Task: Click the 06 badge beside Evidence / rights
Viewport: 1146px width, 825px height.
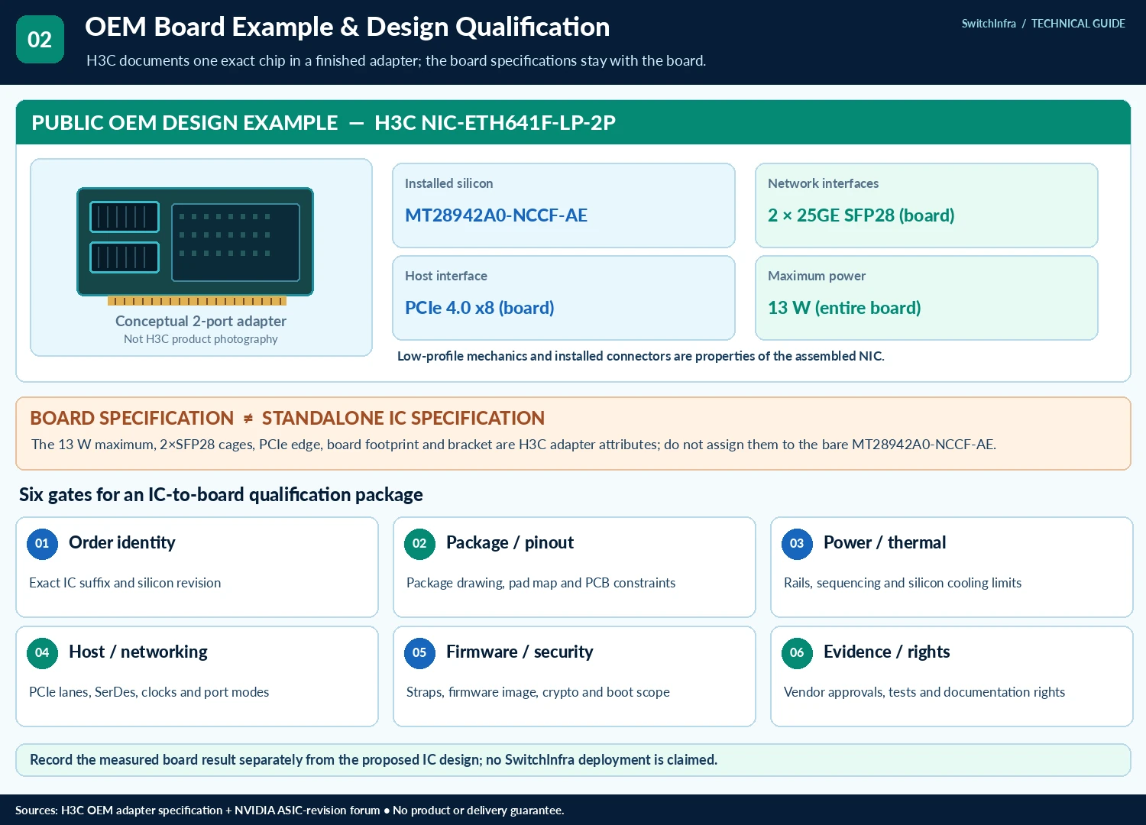Action: 797,652
